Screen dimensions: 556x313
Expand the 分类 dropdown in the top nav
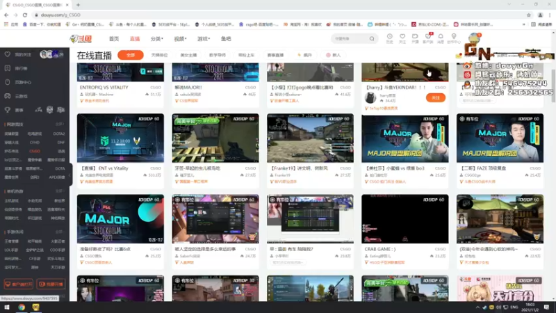pyautogui.click(x=157, y=39)
